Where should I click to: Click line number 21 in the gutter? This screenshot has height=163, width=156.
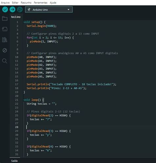16,100
